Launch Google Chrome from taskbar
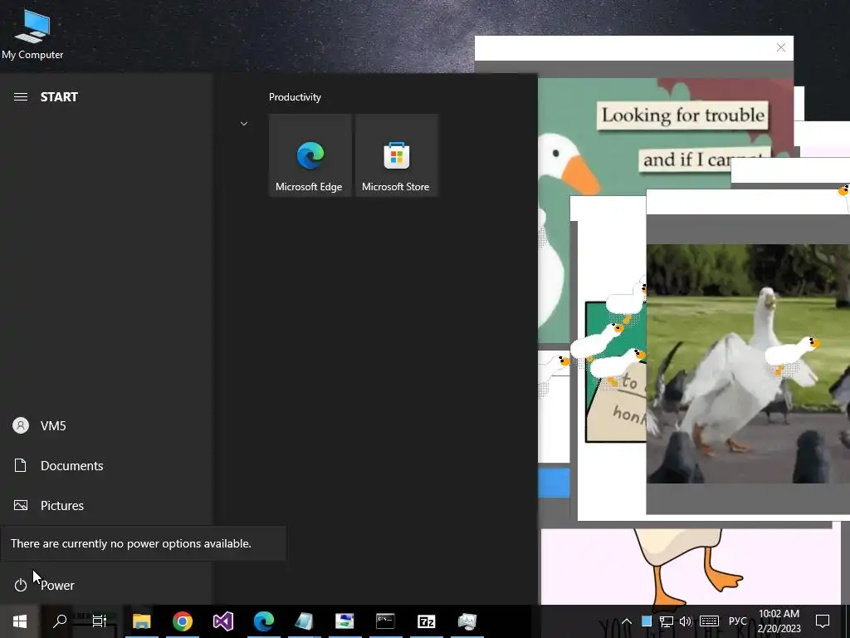850x638 pixels. click(x=183, y=621)
